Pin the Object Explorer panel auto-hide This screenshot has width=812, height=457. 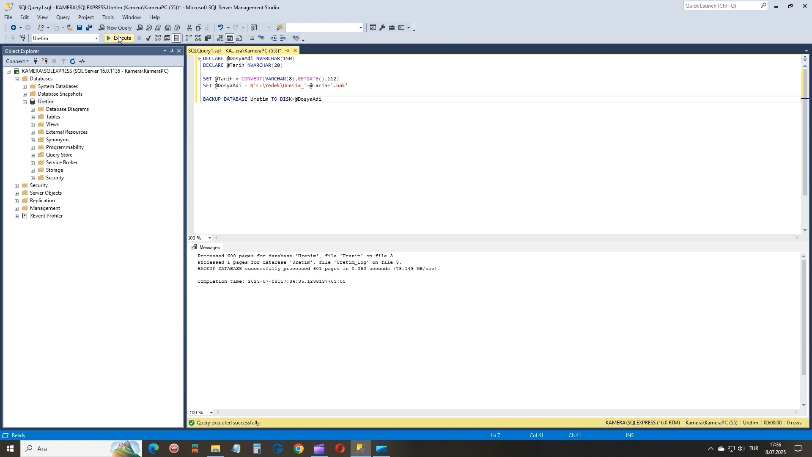click(x=172, y=51)
